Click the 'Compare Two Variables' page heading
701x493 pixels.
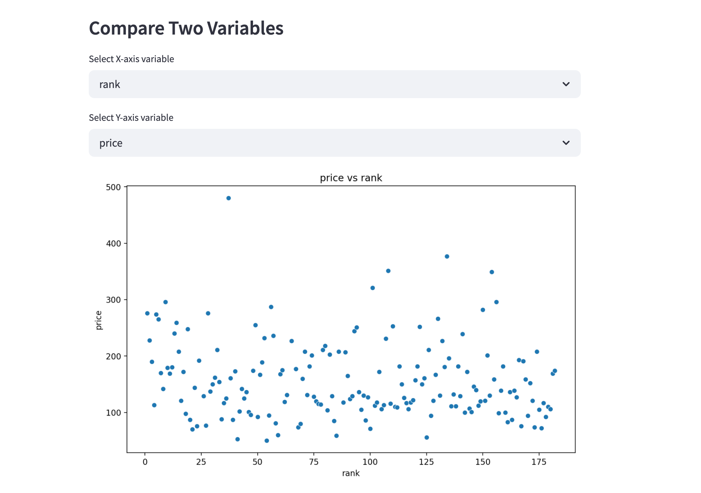[x=186, y=28]
